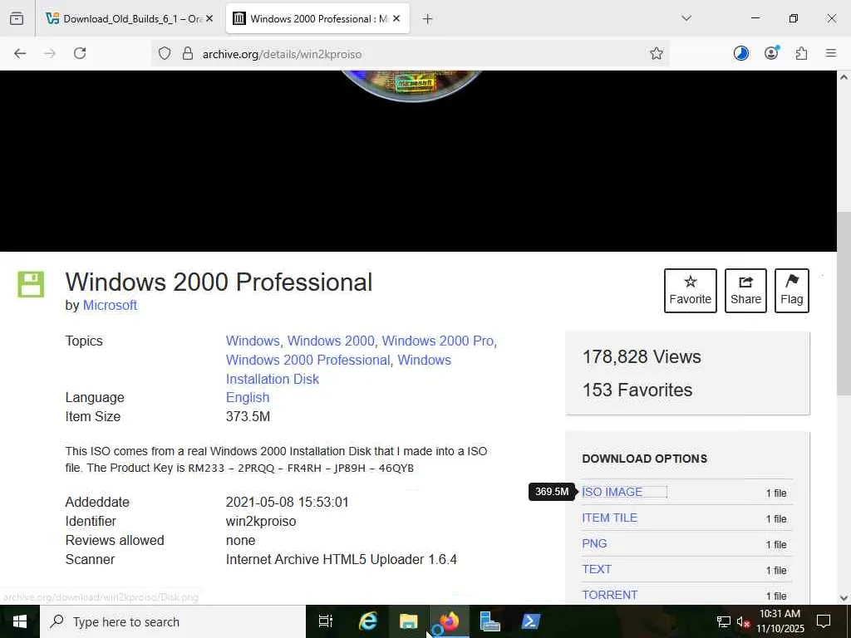Image resolution: width=851 pixels, height=638 pixels.
Task: Open the Windows 2000 Pro topic link
Action: coord(437,341)
